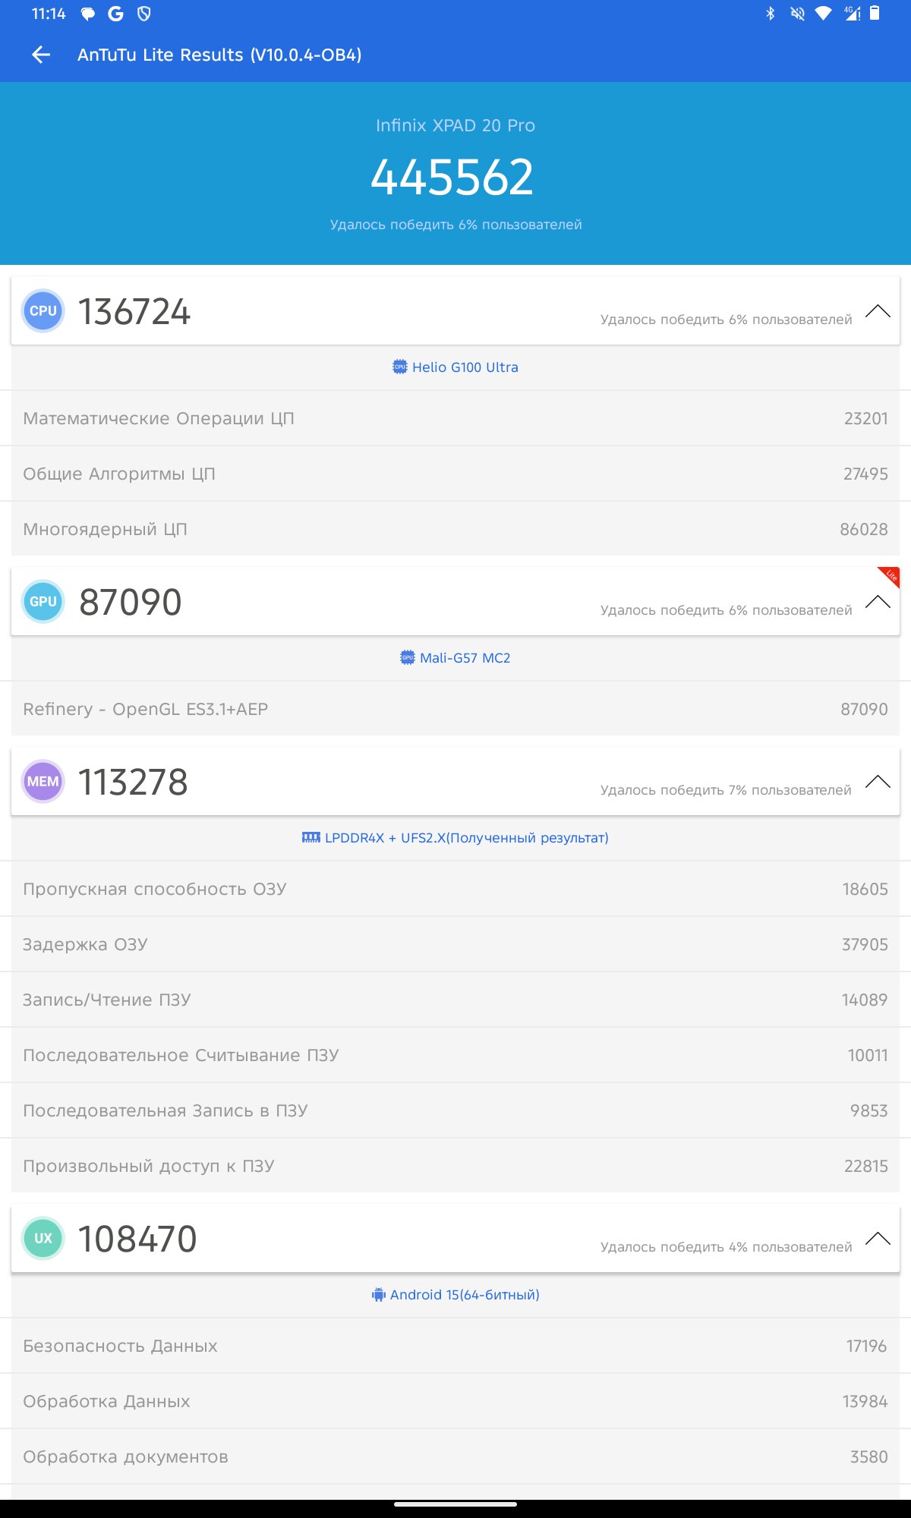The width and height of the screenshot is (911, 1518).
Task: Collapse the GPU score section
Action: click(878, 602)
